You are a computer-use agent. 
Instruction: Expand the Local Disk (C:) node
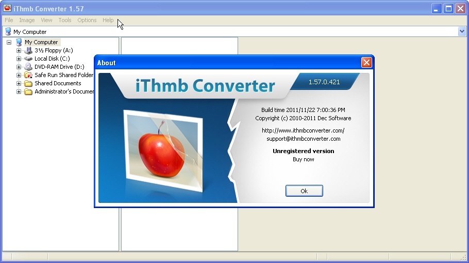[19, 59]
